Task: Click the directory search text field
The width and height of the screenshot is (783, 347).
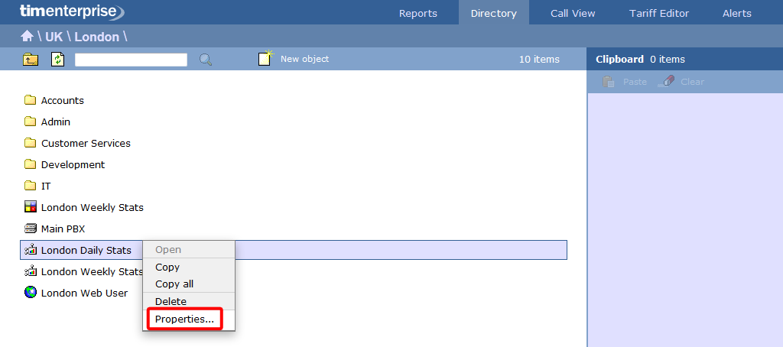Action: (x=131, y=60)
